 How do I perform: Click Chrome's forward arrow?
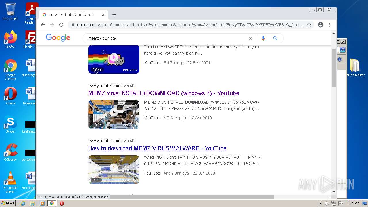(x=52, y=25)
